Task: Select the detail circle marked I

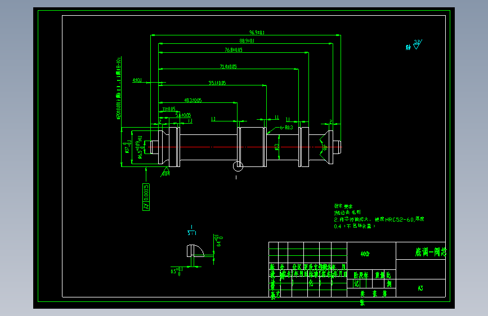Action: coord(238,166)
